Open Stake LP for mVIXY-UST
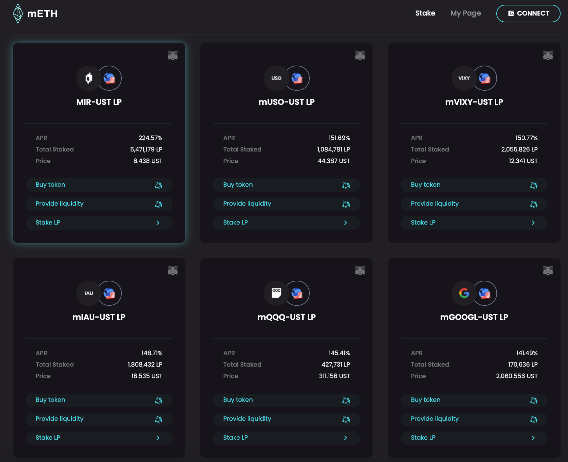 (474, 223)
